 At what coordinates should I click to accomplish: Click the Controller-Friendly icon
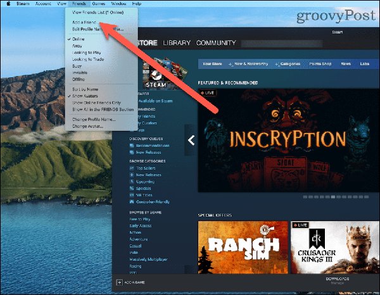point(132,202)
